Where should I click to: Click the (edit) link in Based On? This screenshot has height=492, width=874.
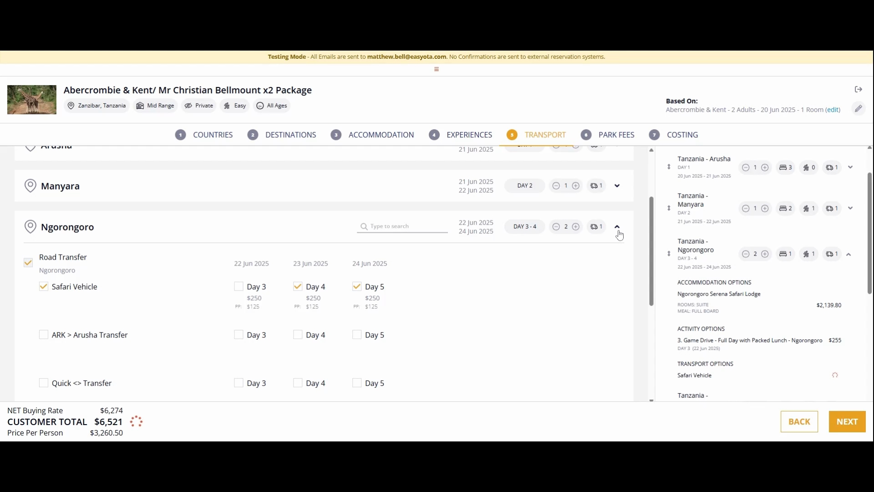(833, 110)
